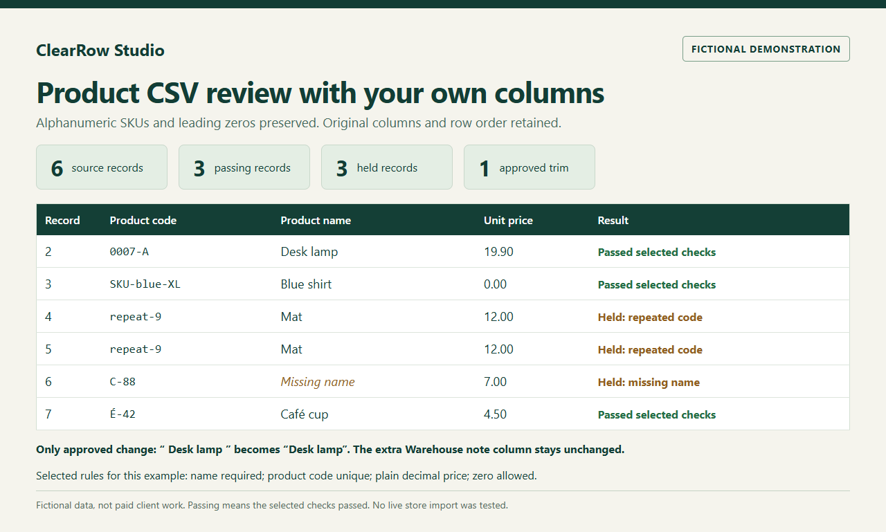Click the 7.00 unit price
The height and width of the screenshot is (532, 886).
coord(495,382)
